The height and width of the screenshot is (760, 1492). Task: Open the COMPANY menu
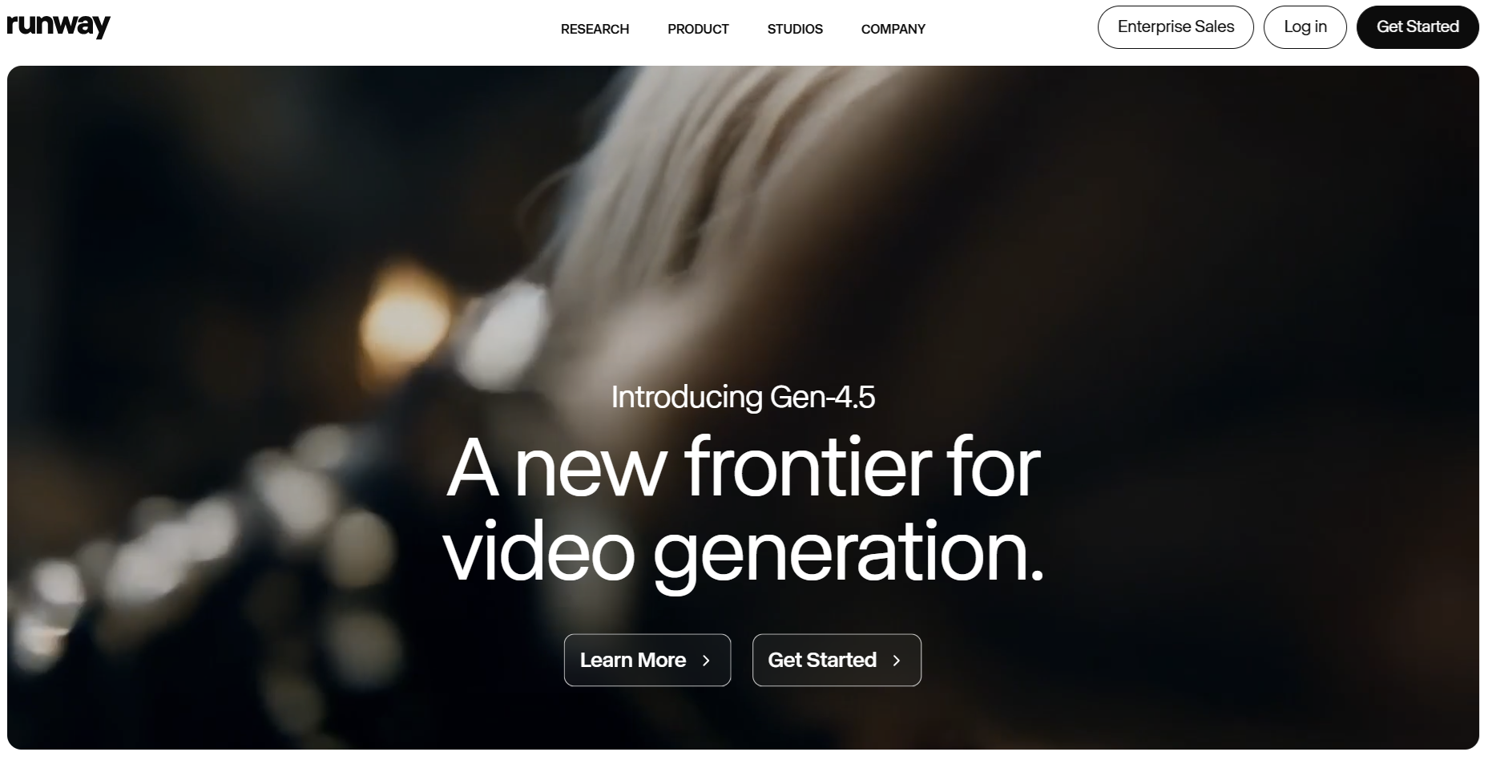(893, 29)
